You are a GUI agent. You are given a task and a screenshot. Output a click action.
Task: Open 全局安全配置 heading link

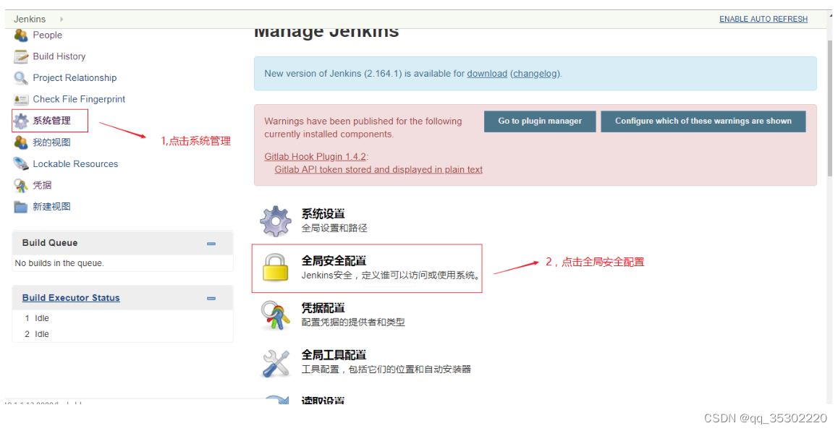coord(334,260)
